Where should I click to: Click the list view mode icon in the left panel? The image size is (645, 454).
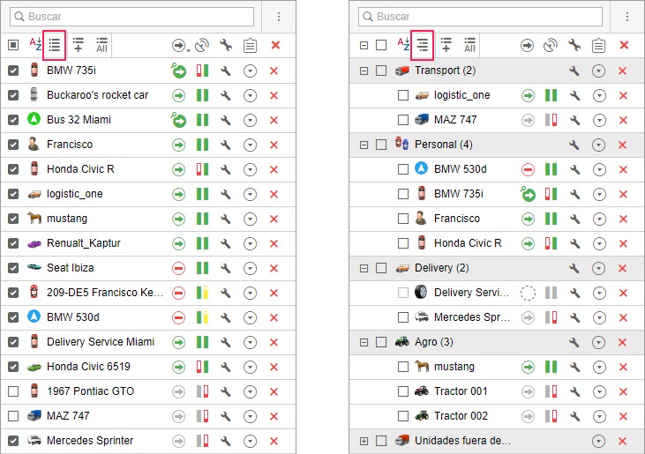point(55,45)
